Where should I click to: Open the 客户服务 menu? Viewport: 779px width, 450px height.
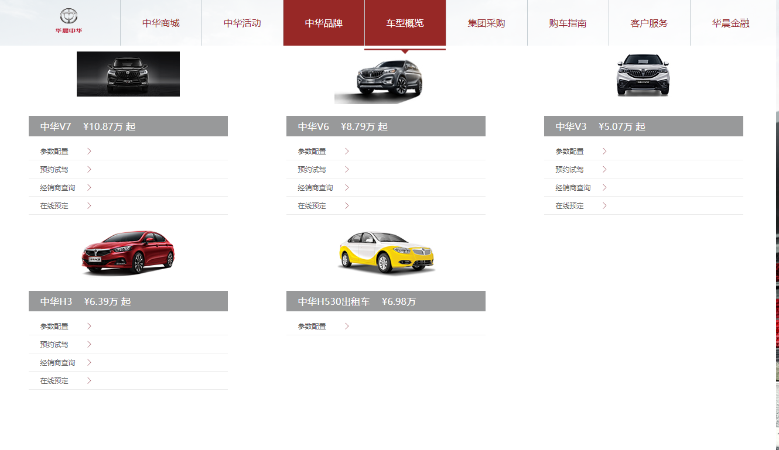tap(649, 23)
